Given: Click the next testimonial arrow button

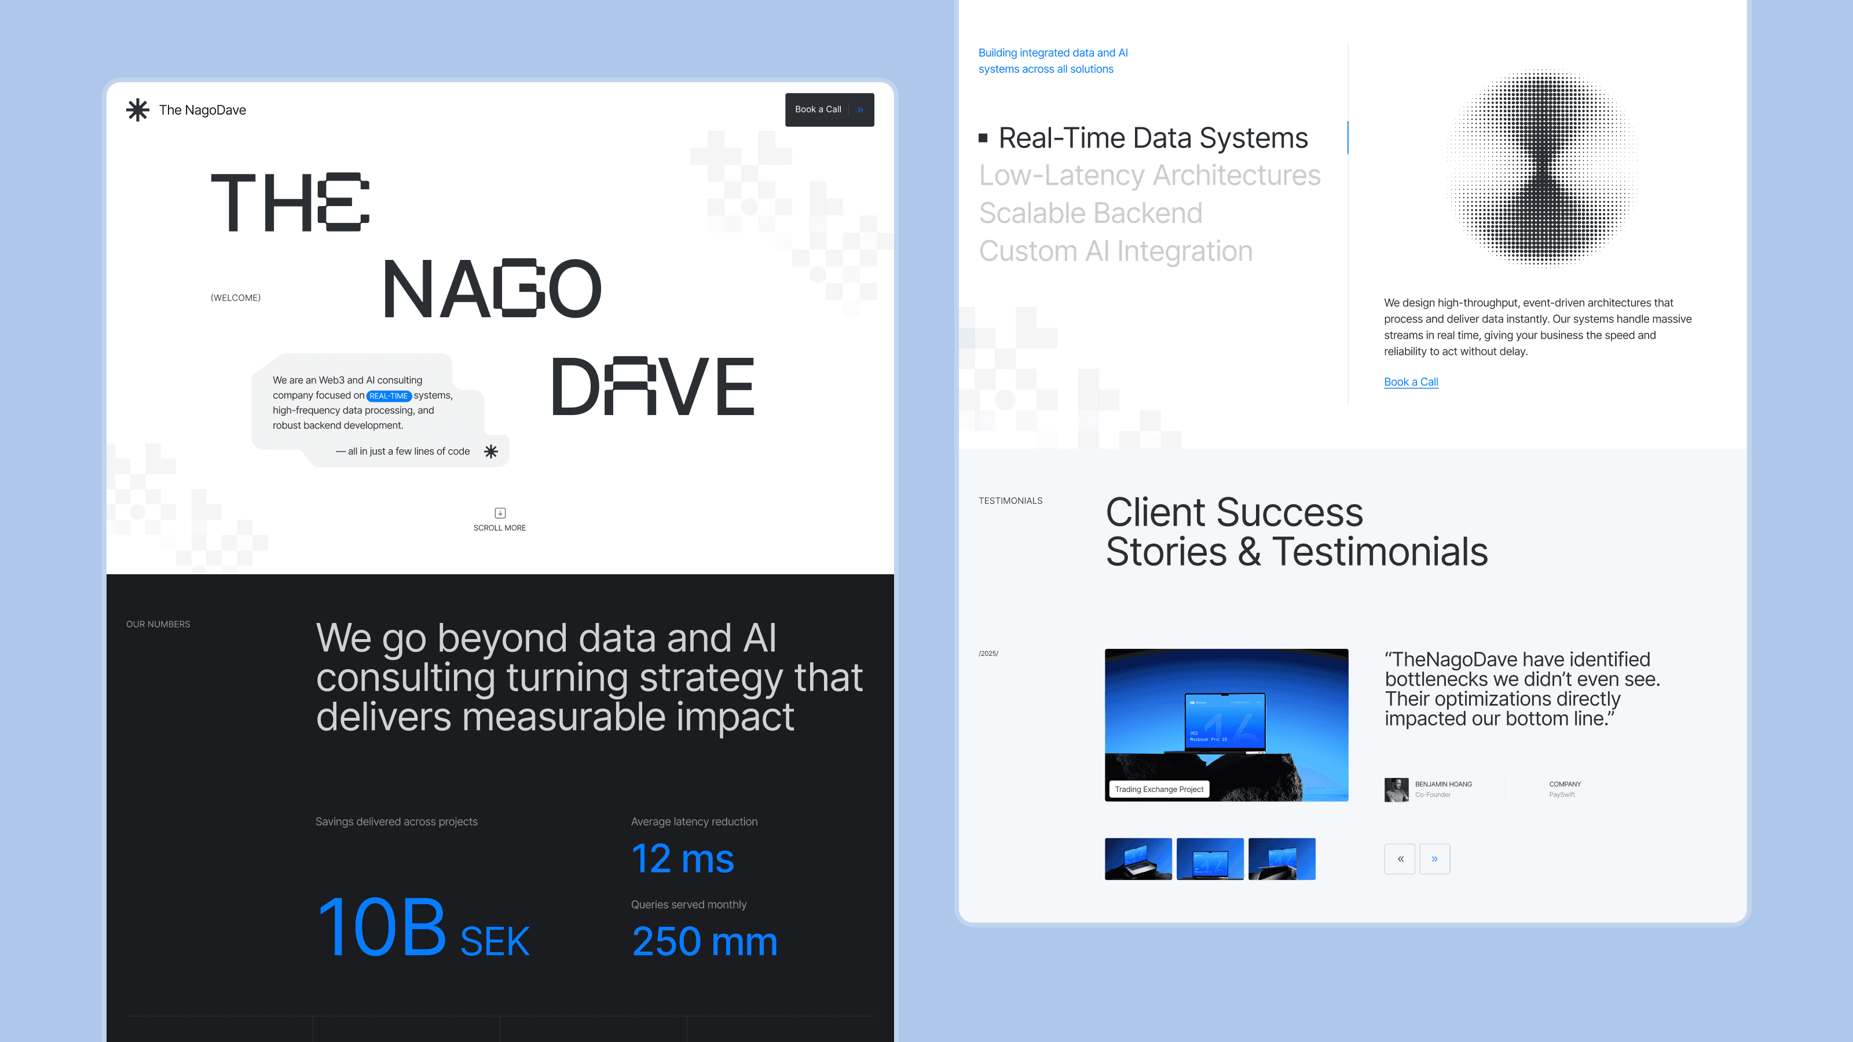Looking at the screenshot, I should [x=1434, y=858].
